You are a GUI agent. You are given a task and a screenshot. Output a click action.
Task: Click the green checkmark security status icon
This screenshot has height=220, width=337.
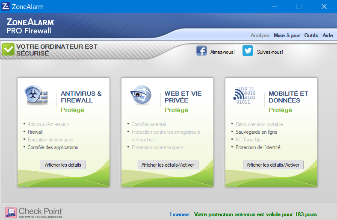coord(9,50)
